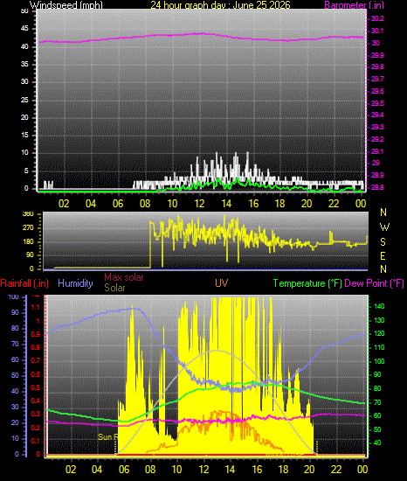Click hour 14 under the windspeed chart

pos(226,204)
